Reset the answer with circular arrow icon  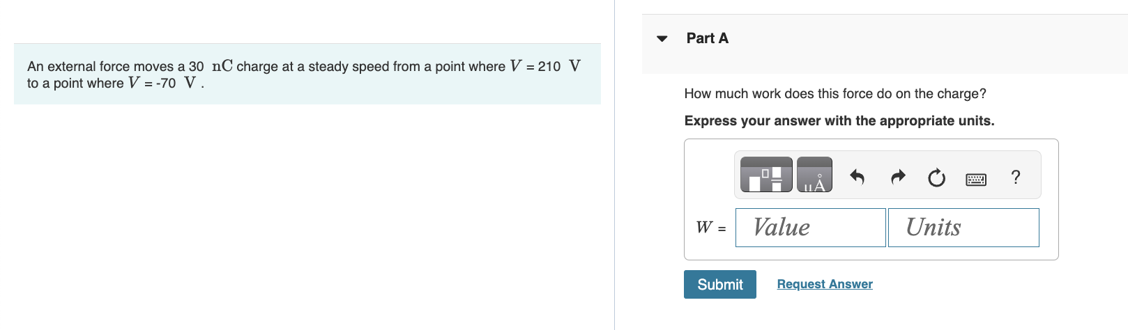(936, 178)
